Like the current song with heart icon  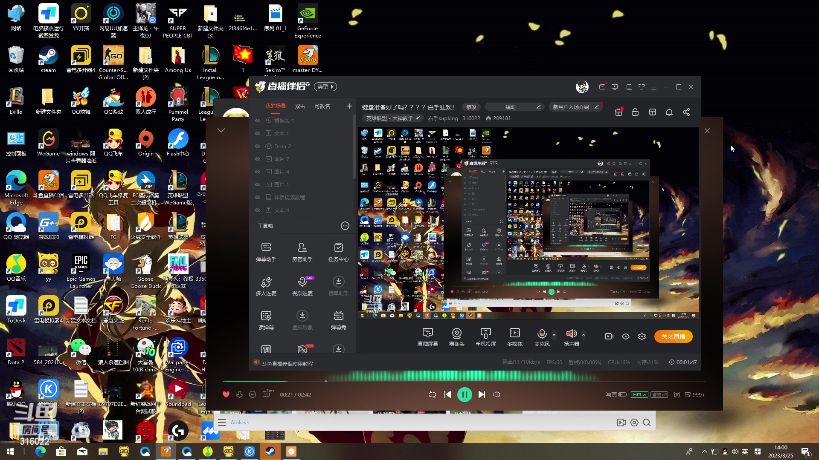[226, 394]
